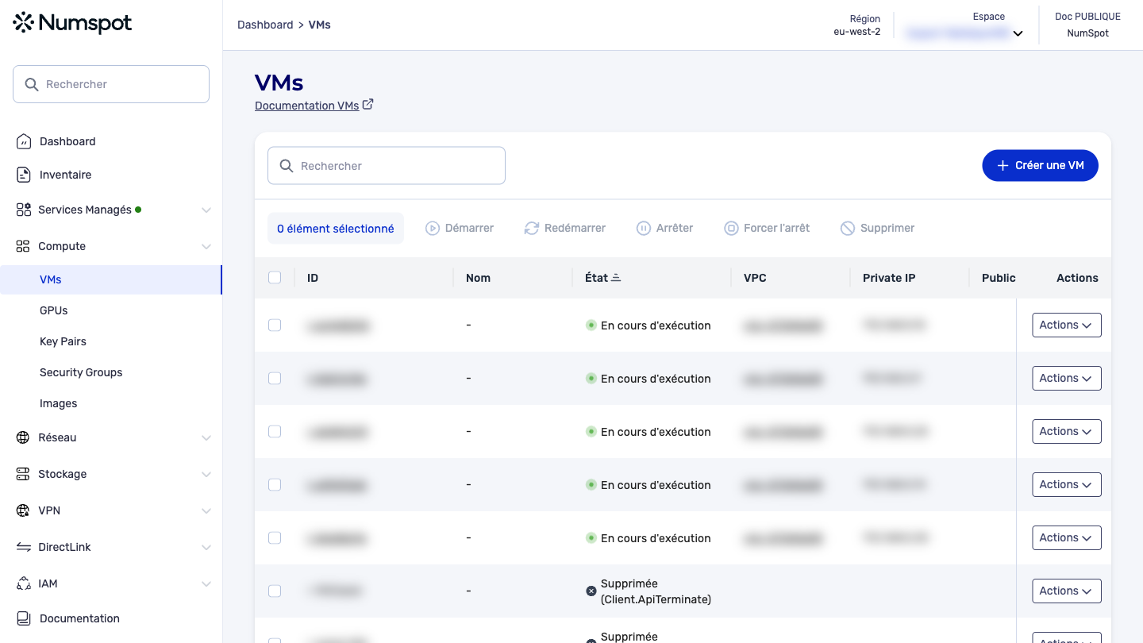Click the VM list Rechercher field
This screenshot has height=643, width=1143.
[387, 166]
